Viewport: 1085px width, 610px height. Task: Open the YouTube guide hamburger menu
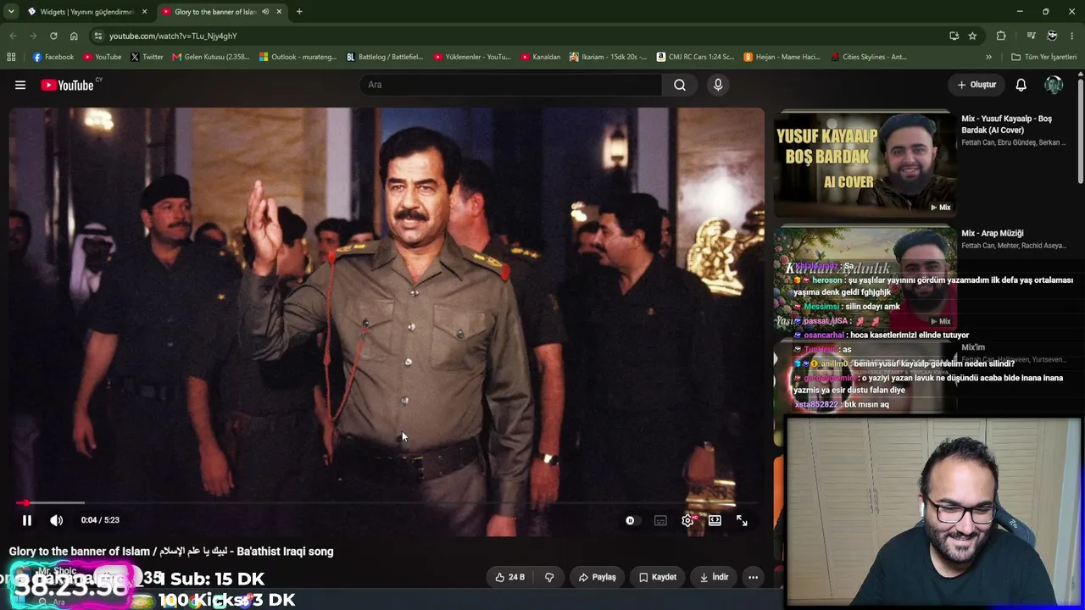point(20,85)
